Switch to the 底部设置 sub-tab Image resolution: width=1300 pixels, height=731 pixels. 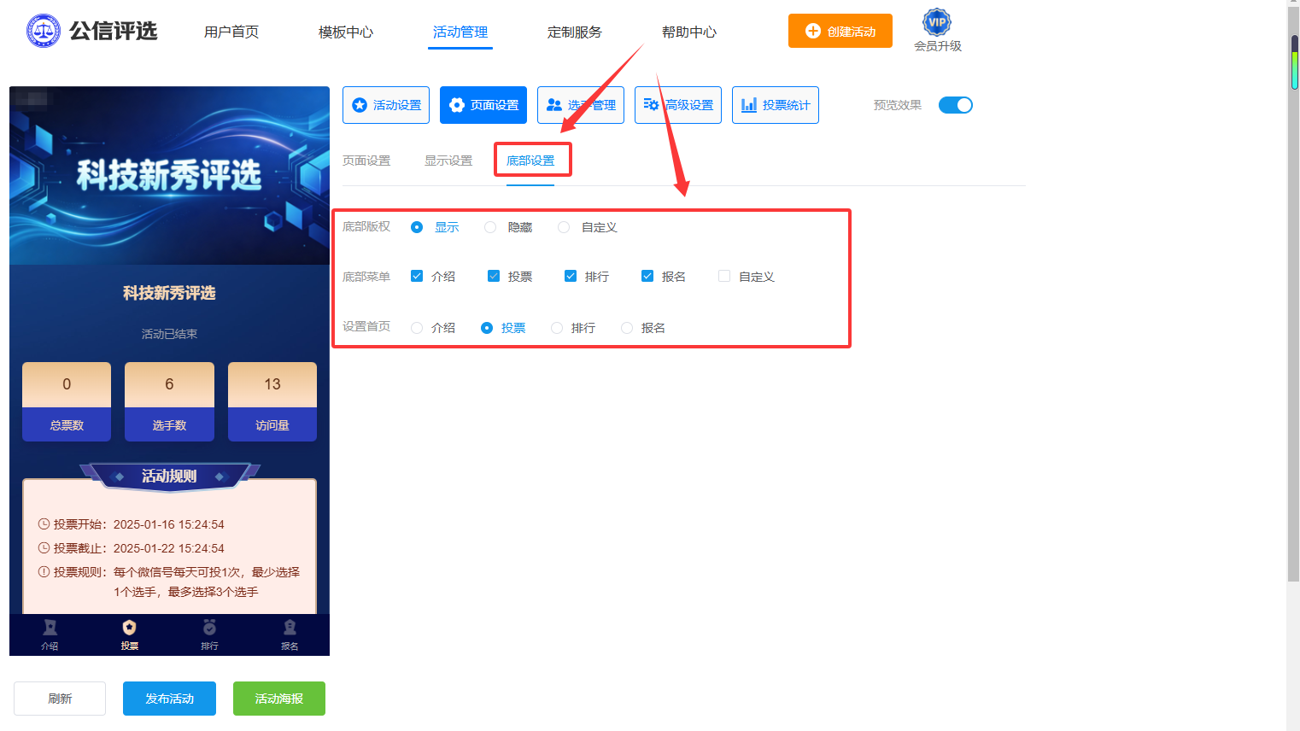tap(530, 161)
